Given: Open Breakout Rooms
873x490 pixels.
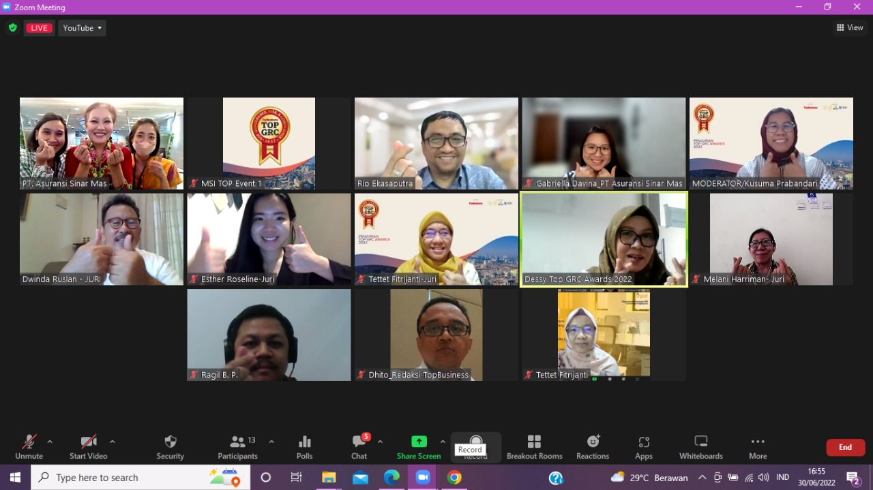Looking at the screenshot, I should tap(534, 446).
